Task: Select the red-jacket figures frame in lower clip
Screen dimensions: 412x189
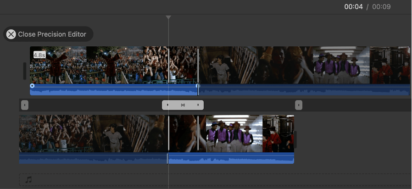Action: tap(278, 133)
